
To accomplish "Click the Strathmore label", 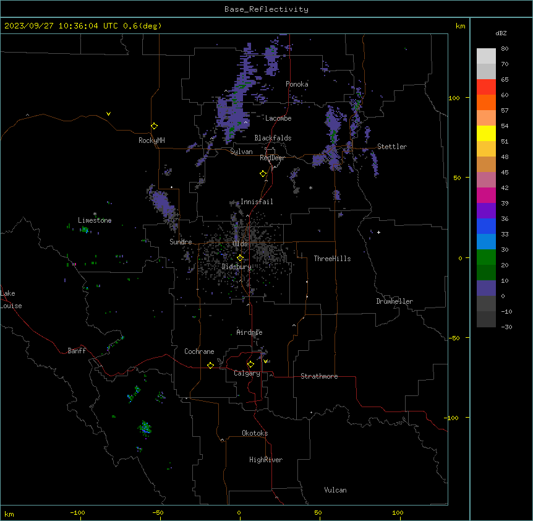I will [319, 376].
